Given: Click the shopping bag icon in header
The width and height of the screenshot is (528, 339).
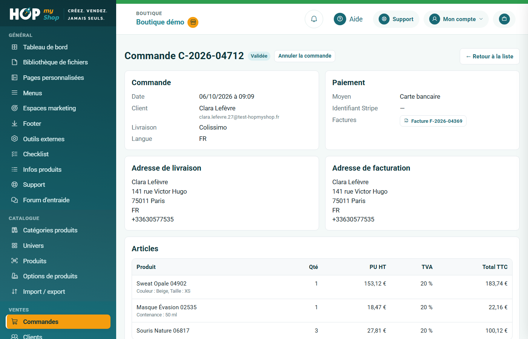Looking at the screenshot, I should click(x=504, y=19).
